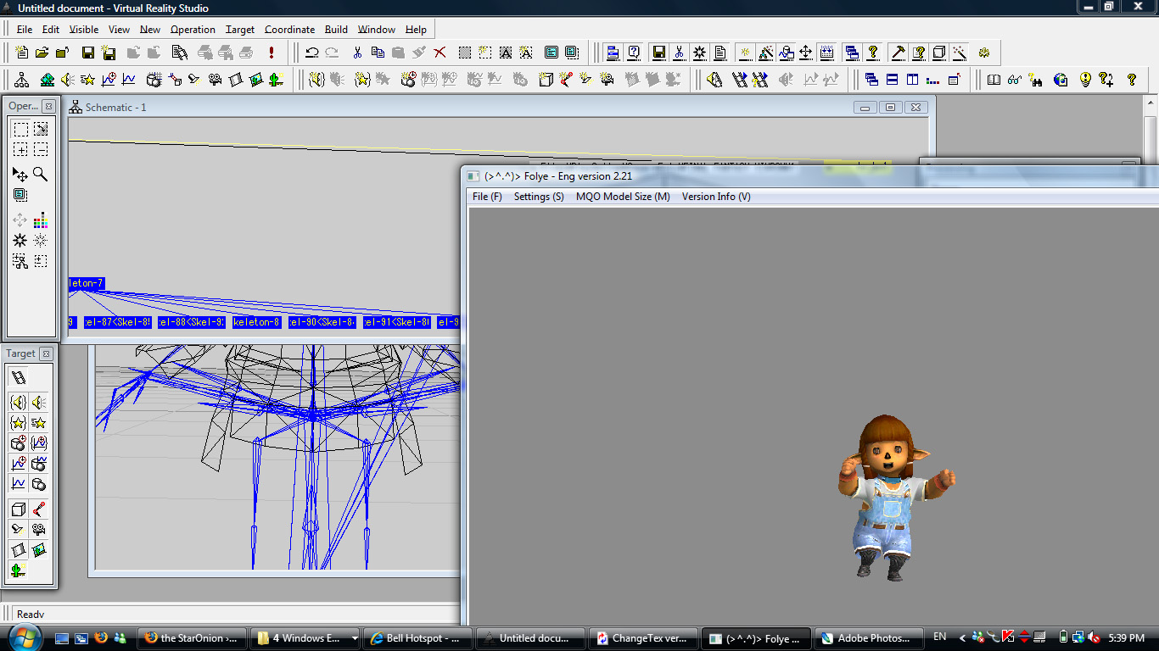The width and height of the screenshot is (1159, 651).
Task: Click the green cactus icon in the second toolbar row
Action: (276, 80)
